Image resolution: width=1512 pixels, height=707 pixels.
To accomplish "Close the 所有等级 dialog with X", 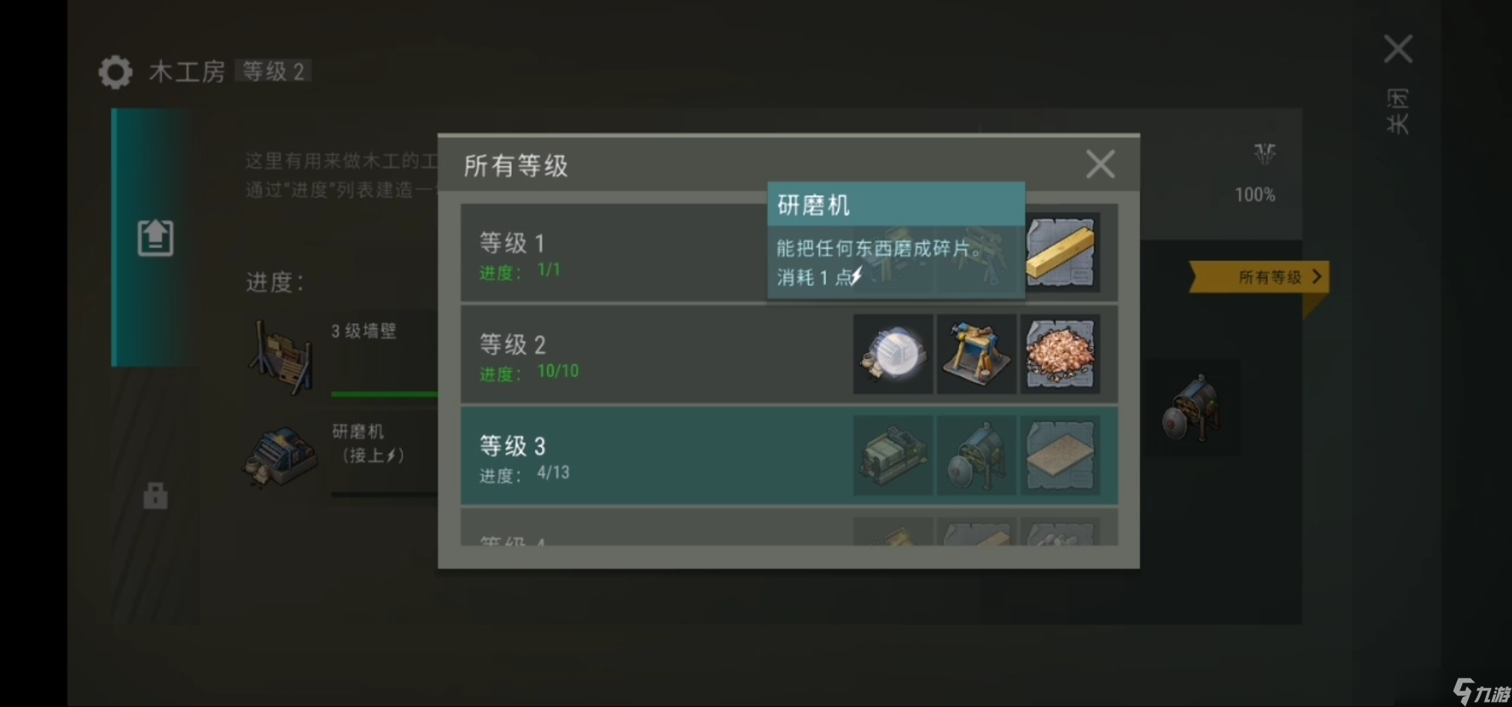I will tap(1100, 164).
